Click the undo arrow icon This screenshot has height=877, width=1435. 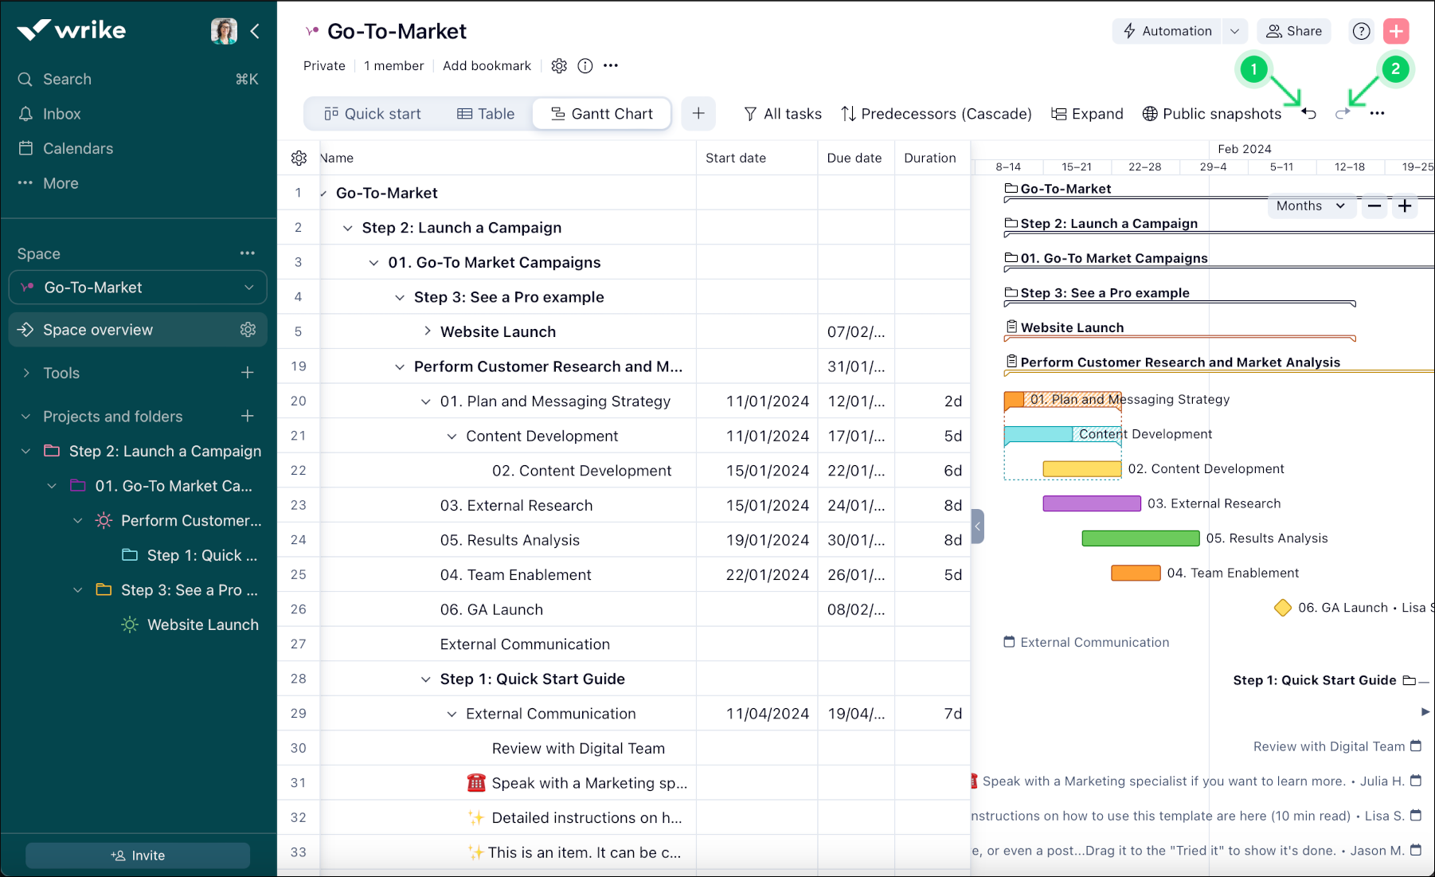click(1309, 114)
